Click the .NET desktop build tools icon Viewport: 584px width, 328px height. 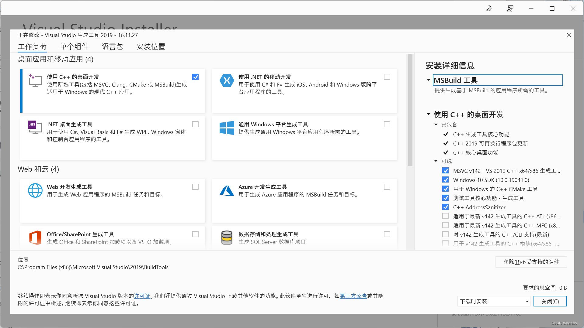(35, 128)
